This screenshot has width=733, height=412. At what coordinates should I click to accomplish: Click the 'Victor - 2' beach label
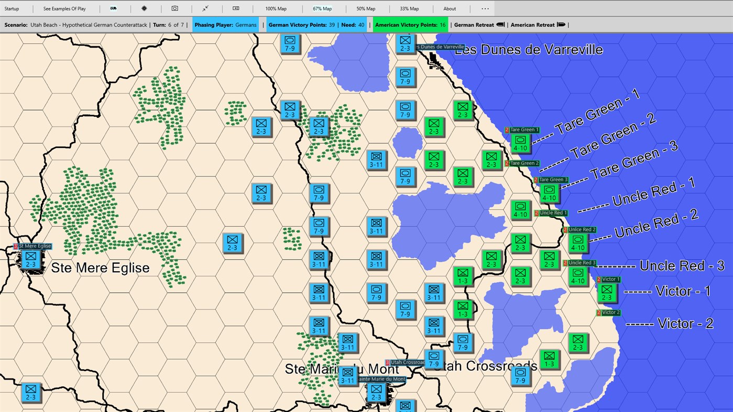(x=685, y=324)
